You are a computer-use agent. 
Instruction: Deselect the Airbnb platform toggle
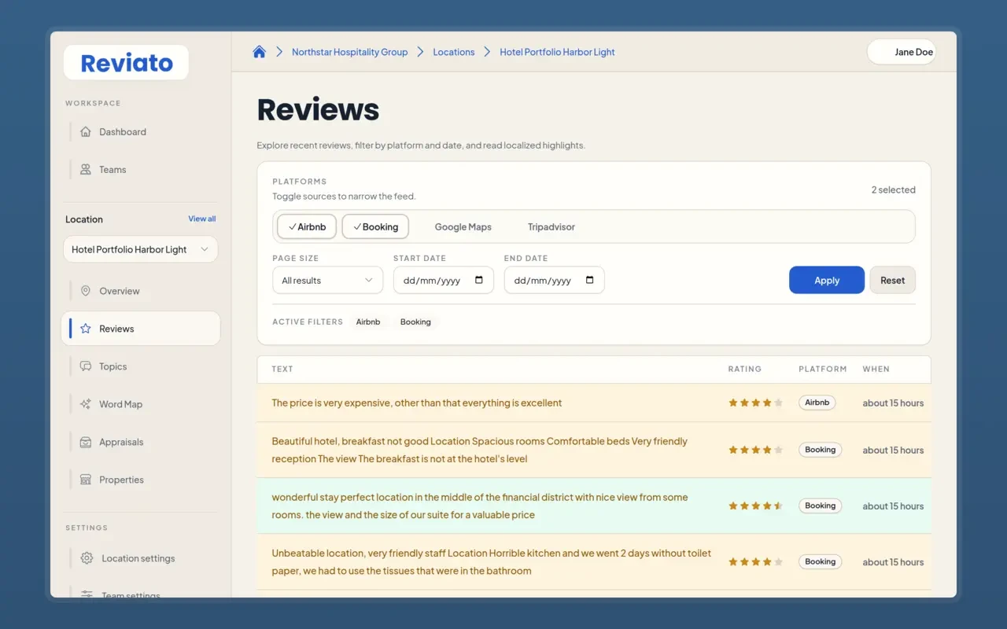(x=307, y=226)
